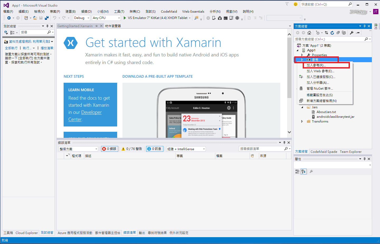Image resolution: width=380 pixels, height=244 pixels.
Task: Open the 組建 + IntelliSense dropdown
Action: point(186,149)
